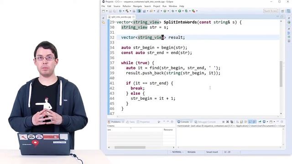The height and width of the screenshot is (164, 292).
Task: Click Remove All Terminated Launches double-X icon
Action: coord(232,122)
